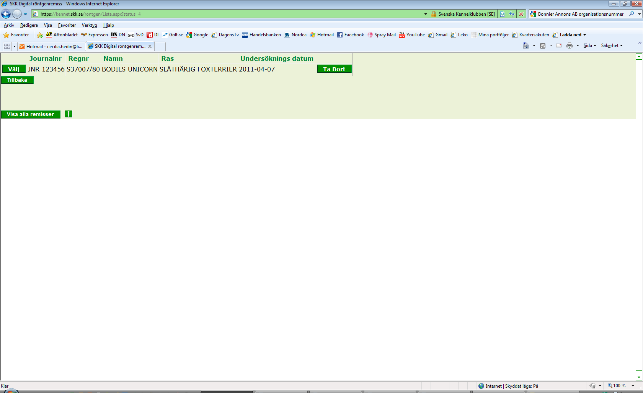Click the BODILS UNICORN name cell
643x393 pixels.
(x=130, y=69)
